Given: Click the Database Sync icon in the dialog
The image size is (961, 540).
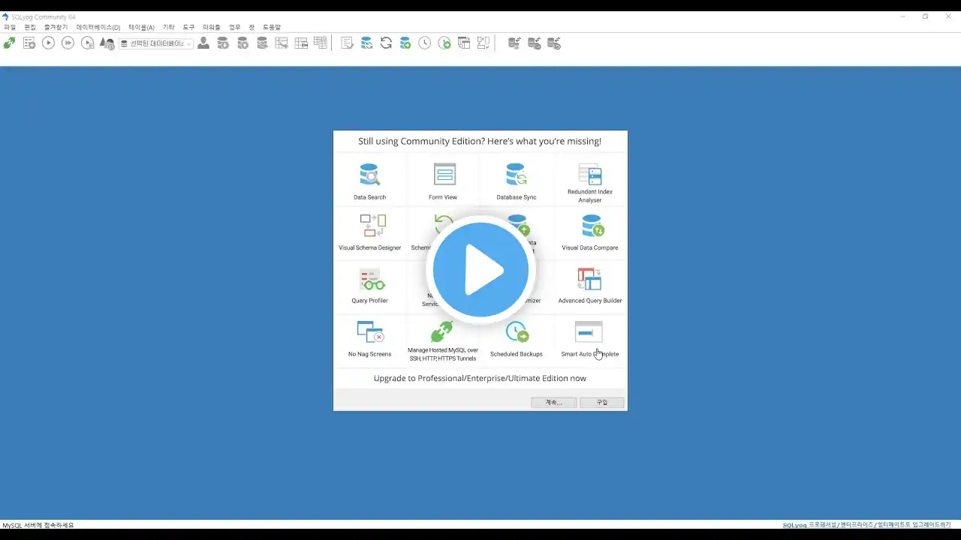Looking at the screenshot, I should (x=516, y=174).
